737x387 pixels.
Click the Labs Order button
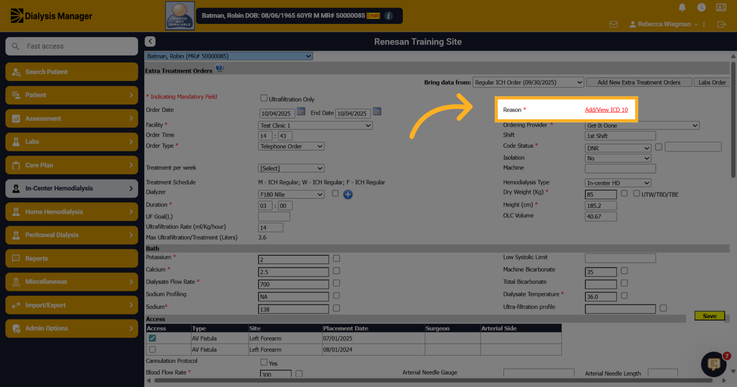pyautogui.click(x=712, y=82)
